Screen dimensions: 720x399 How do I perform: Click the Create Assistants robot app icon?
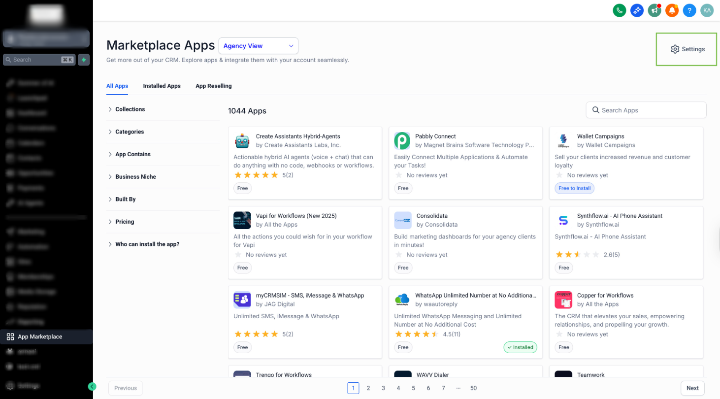tap(242, 141)
